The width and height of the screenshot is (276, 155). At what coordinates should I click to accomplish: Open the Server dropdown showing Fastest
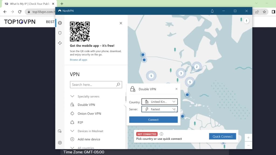tap(160, 109)
